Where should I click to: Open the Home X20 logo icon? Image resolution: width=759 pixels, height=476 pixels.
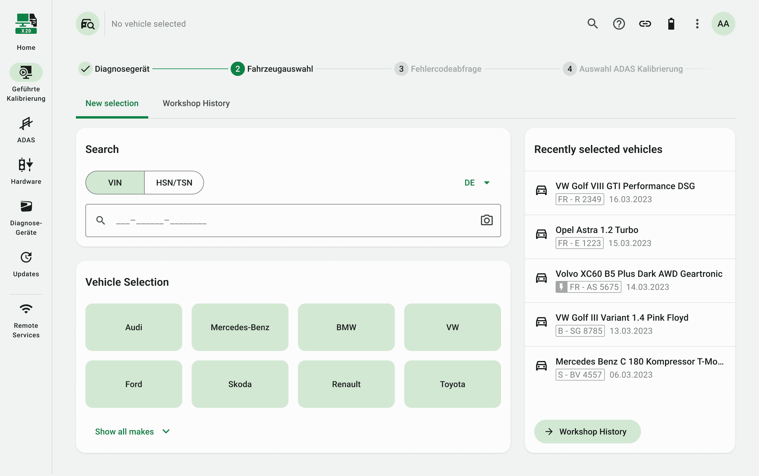pos(26,24)
